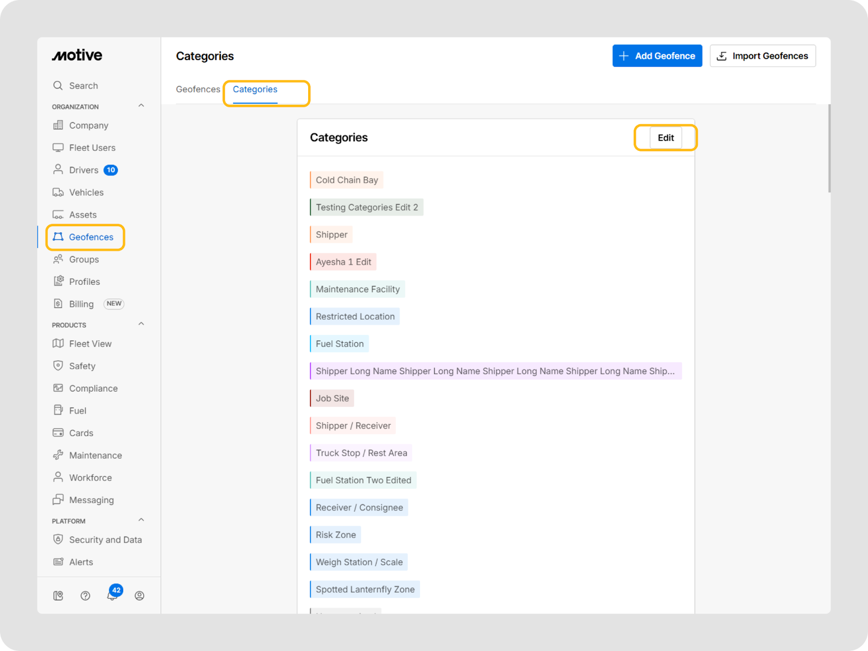Click the Maintenance wrench icon
The height and width of the screenshot is (651, 868).
pos(58,455)
